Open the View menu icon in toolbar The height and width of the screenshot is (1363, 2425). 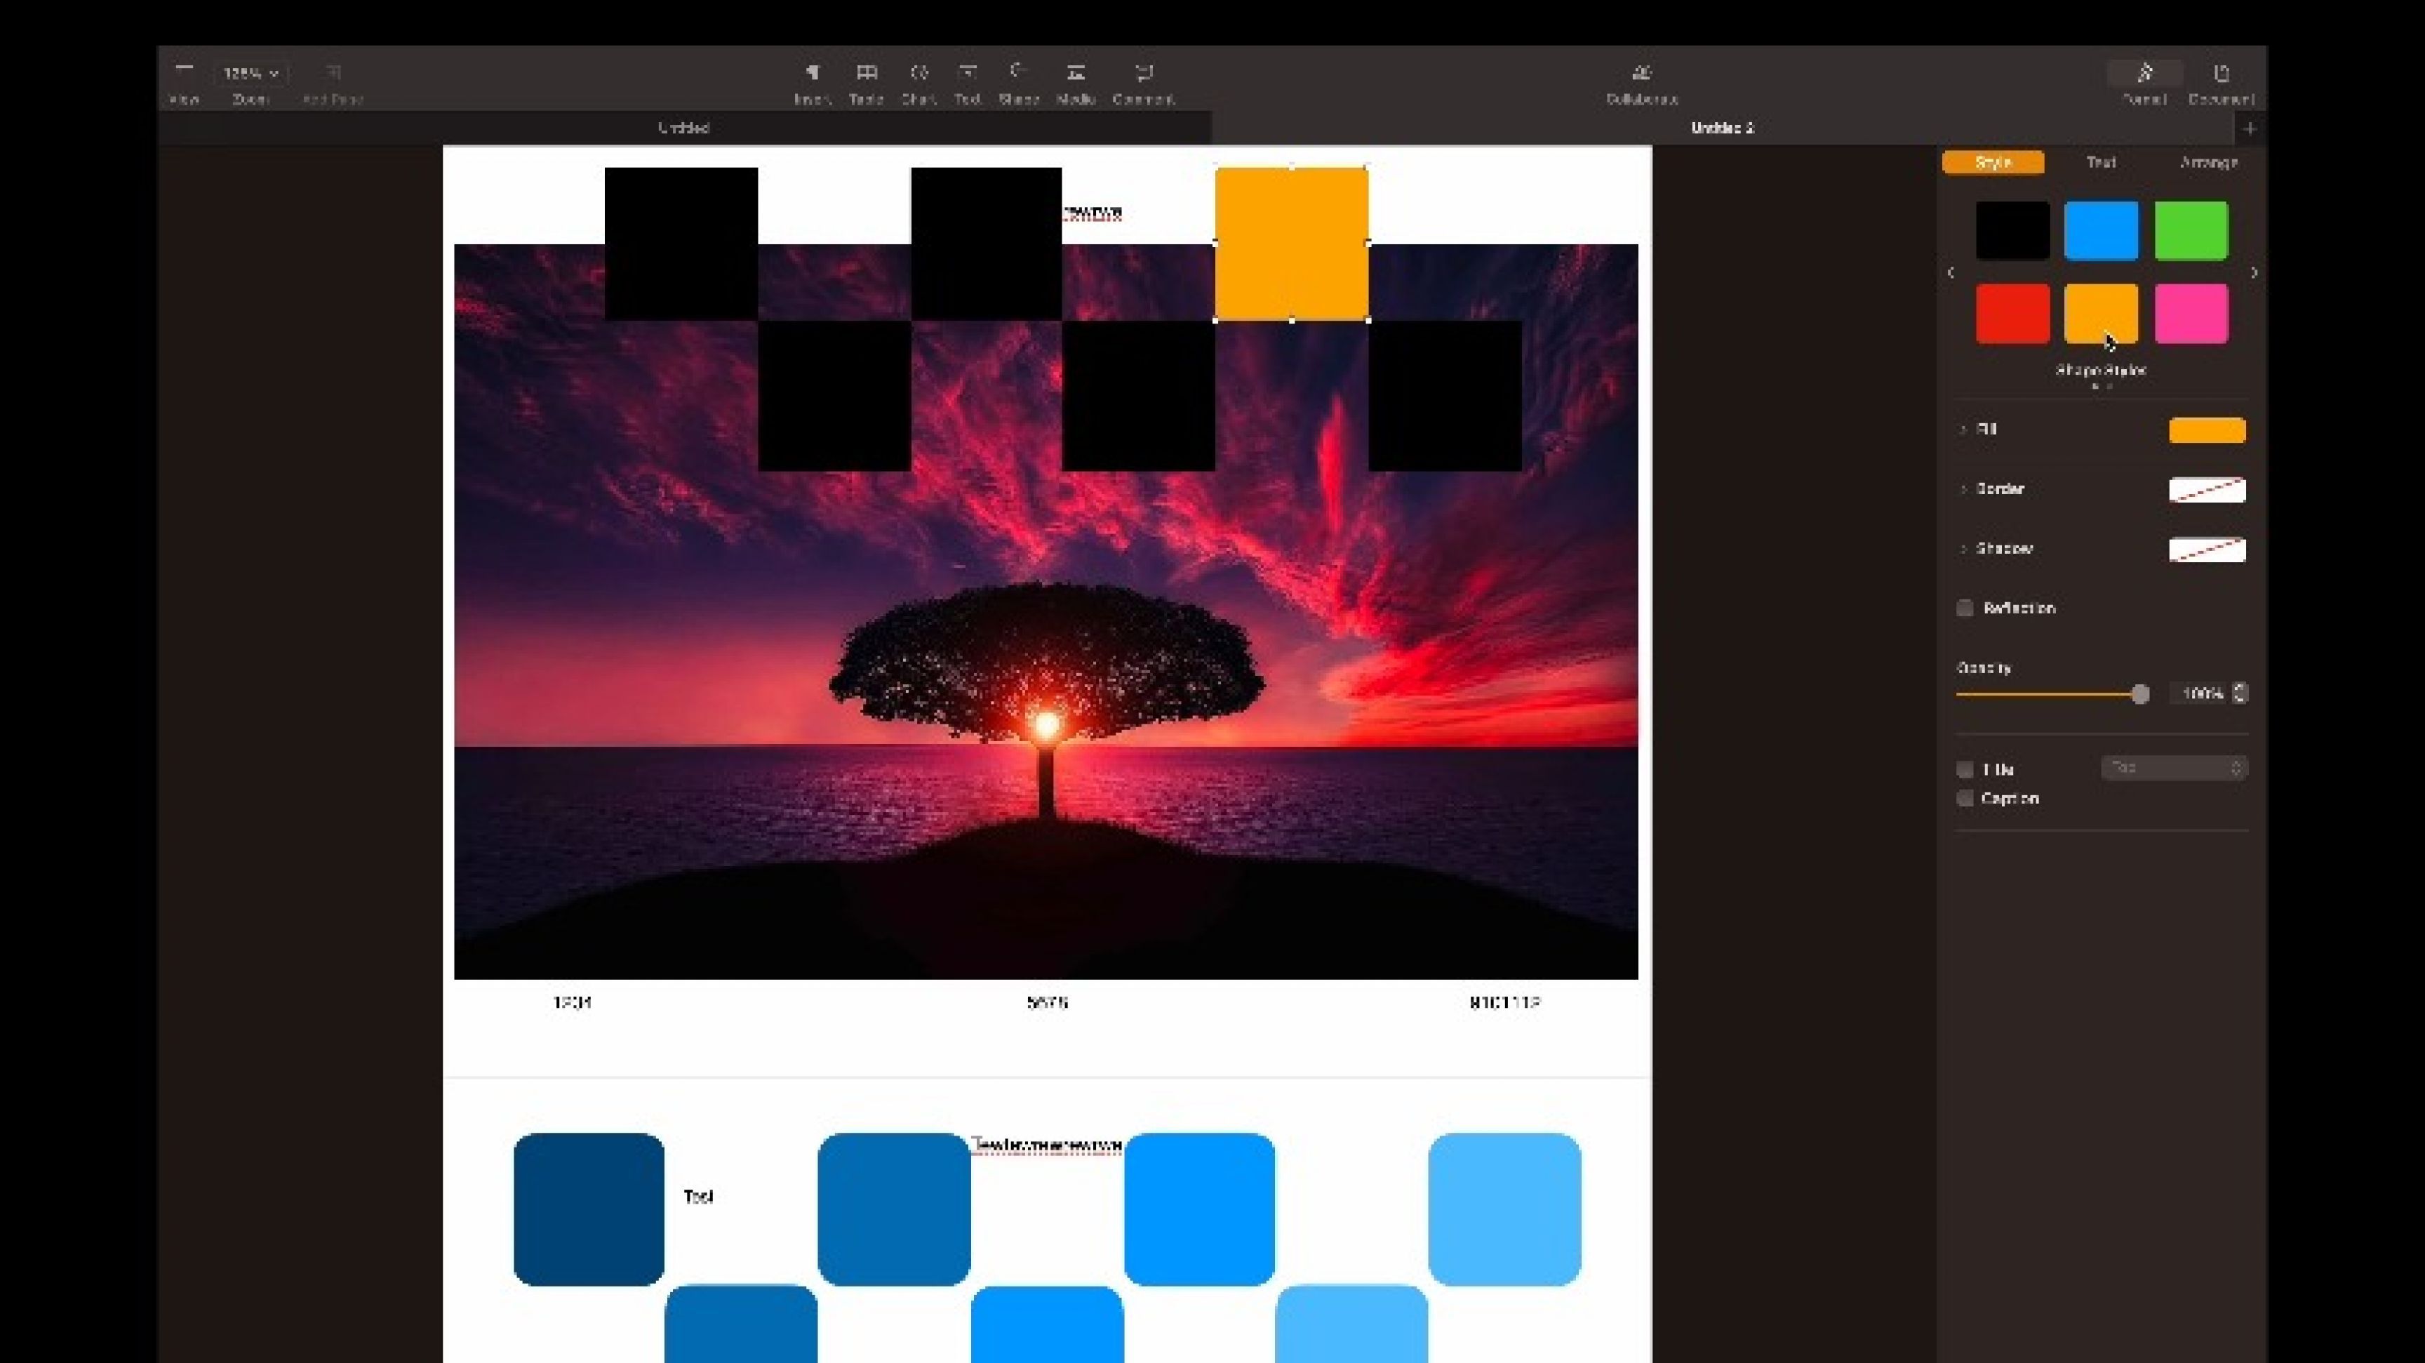pos(185,72)
